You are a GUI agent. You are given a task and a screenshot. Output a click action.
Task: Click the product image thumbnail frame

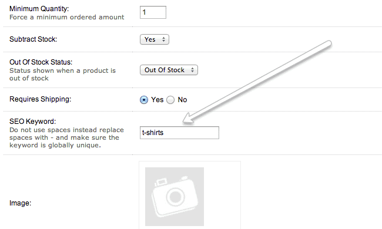190,195
